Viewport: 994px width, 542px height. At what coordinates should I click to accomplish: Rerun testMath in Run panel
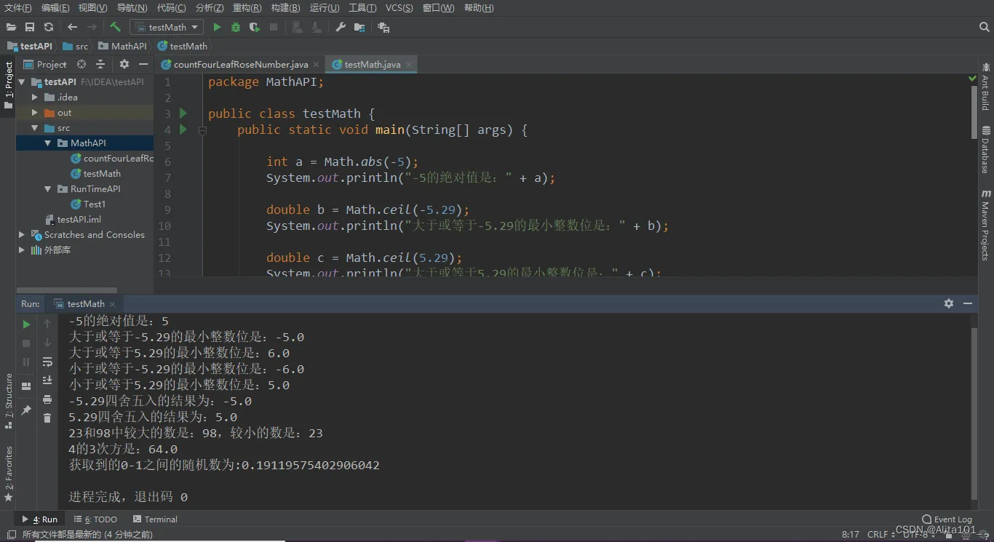[x=26, y=324]
